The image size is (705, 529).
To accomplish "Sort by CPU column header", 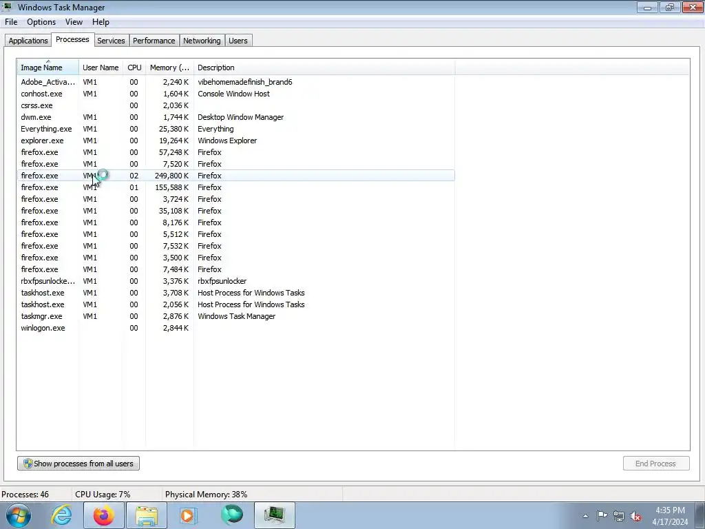I will click(x=134, y=68).
